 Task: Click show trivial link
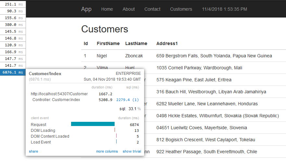132,151
